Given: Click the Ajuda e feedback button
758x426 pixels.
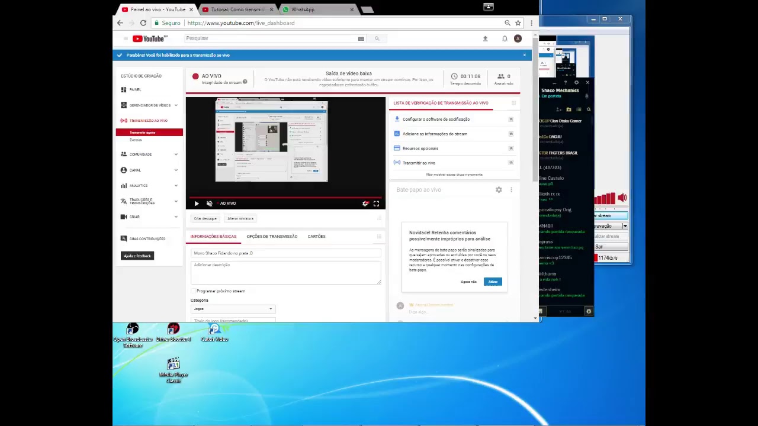Looking at the screenshot, I should [x=137, y=256].
